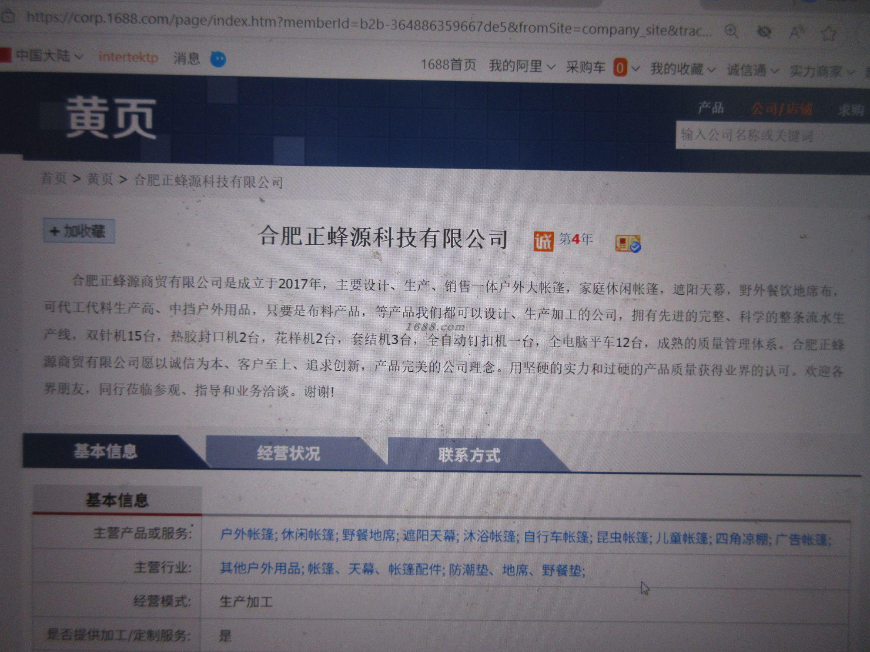The image size is (870, 652).
Task: Open the intertektp account link
Action: 128,57
